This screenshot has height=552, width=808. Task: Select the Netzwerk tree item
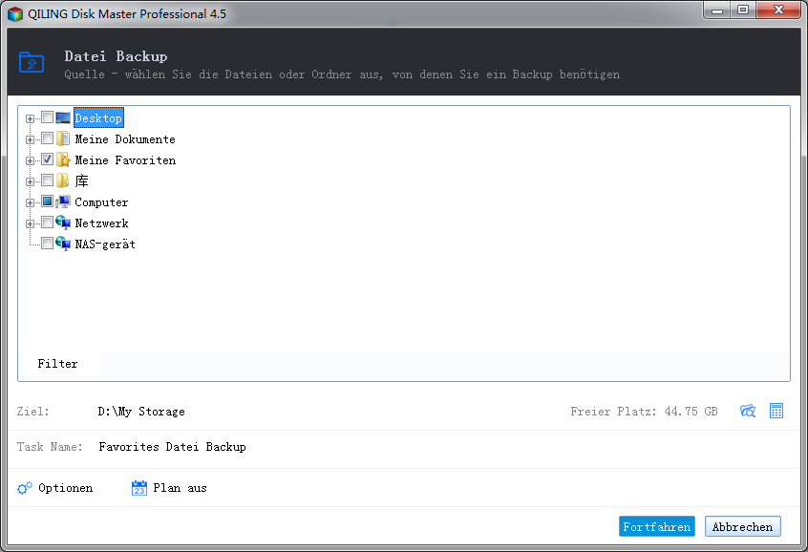point(101,223)
